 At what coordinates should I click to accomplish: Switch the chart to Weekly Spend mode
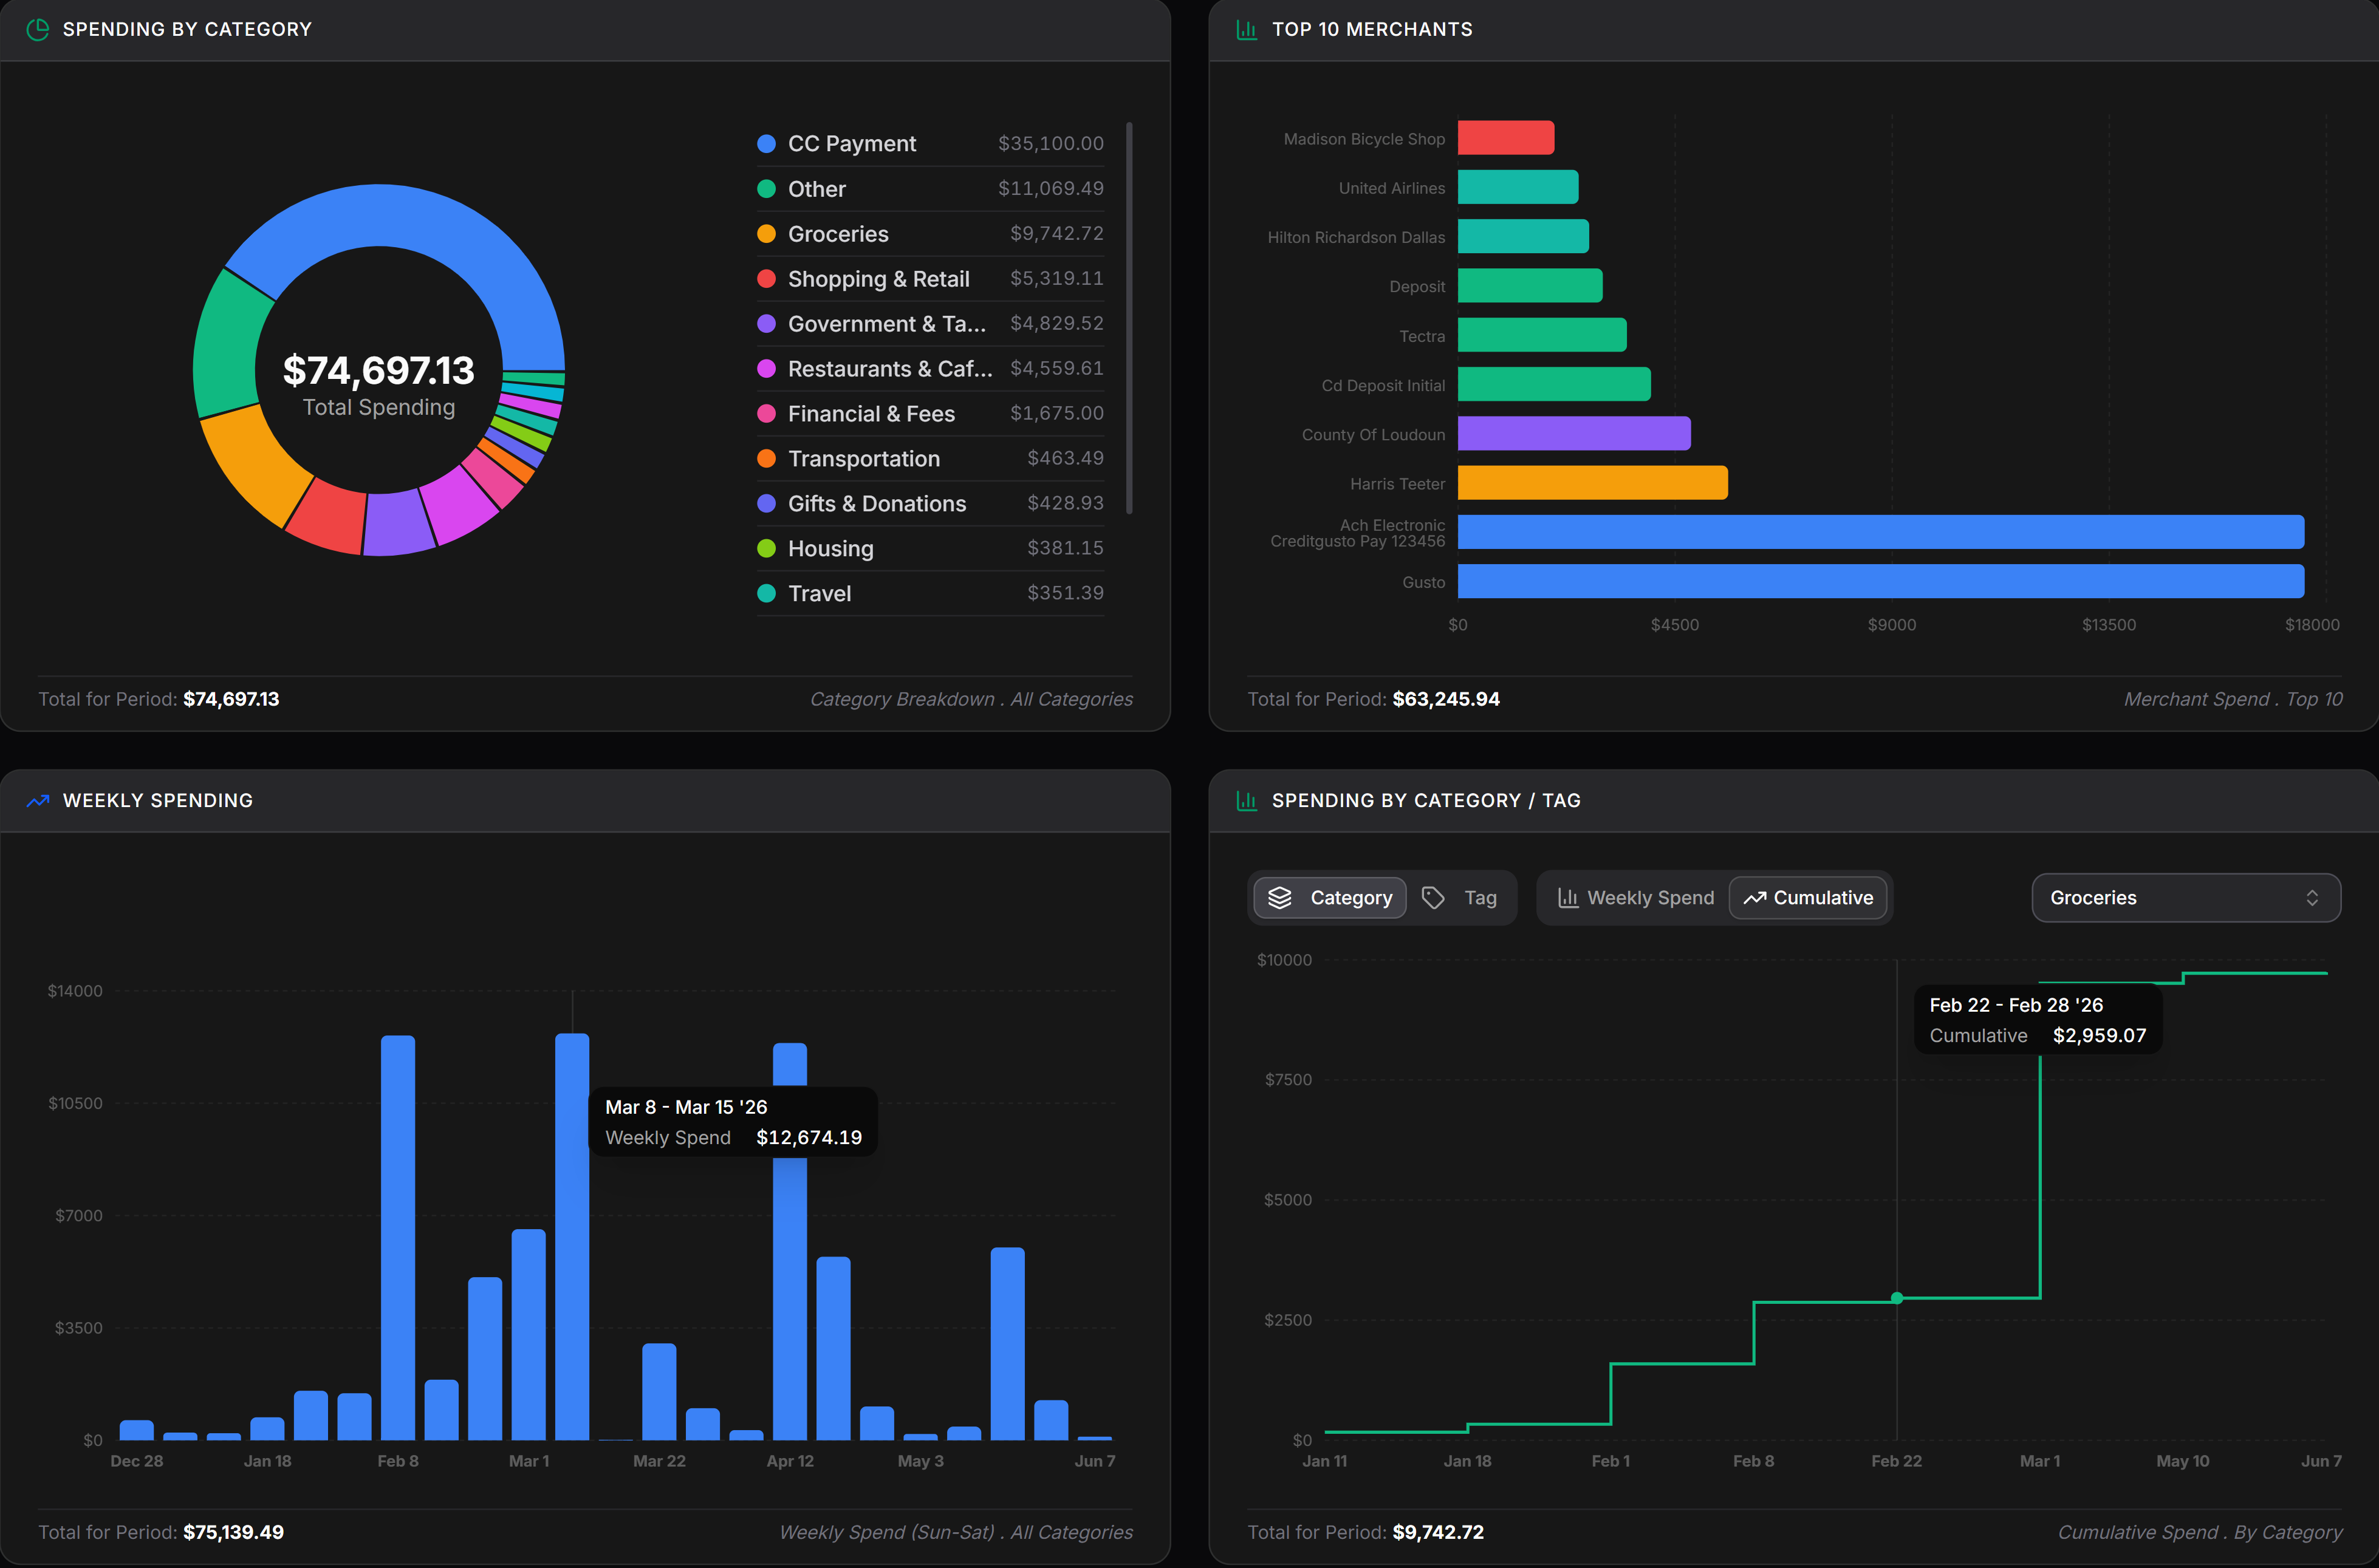[x=1635, y=898]
